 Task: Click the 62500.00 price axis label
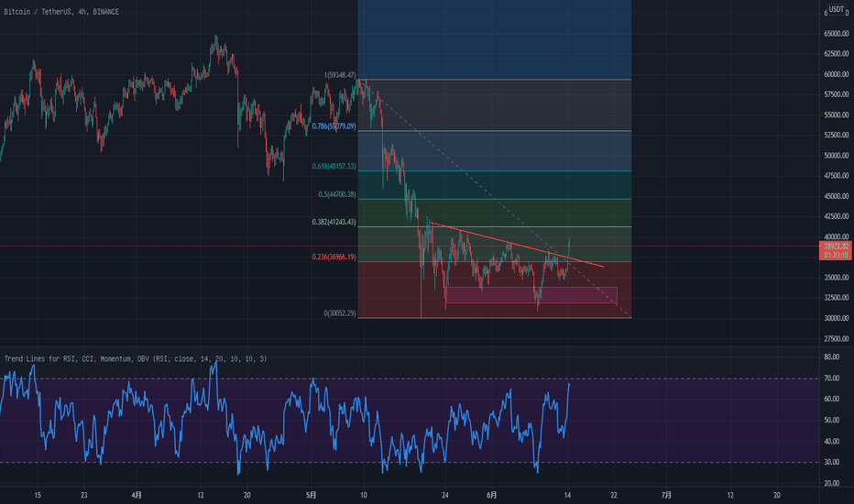tap(836, 54)
